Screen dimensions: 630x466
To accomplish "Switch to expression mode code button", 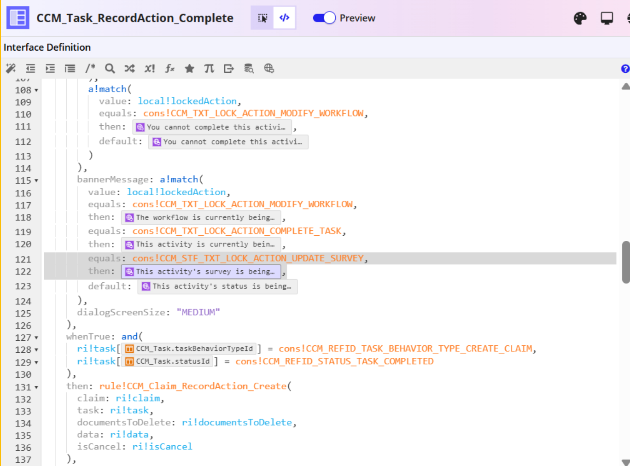I will tap(285, 18).
